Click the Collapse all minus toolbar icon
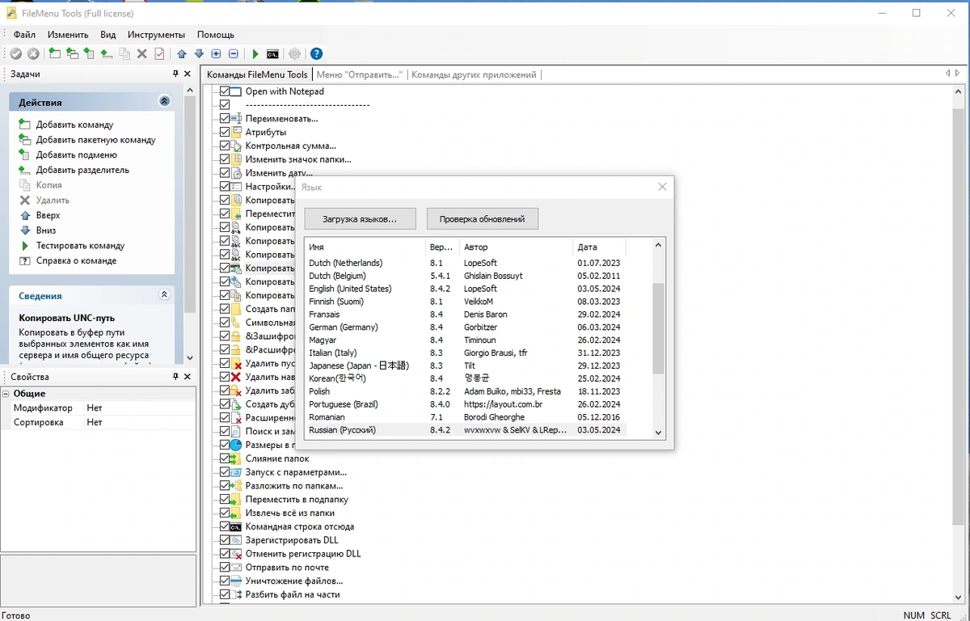 234,54
